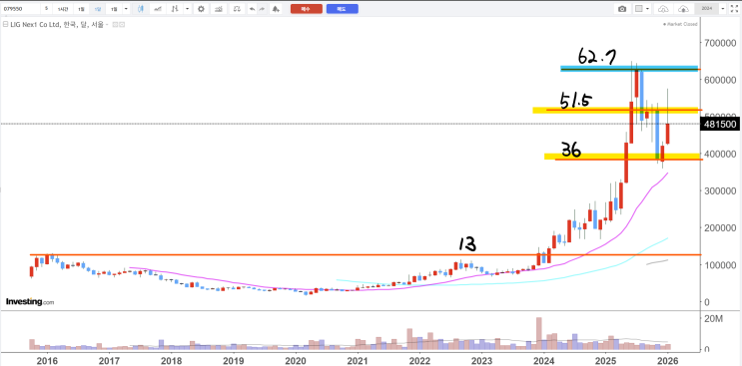Redo the chart action
Image resolution: width=742 pixels, height=366 pixels.
coord(262,9)
